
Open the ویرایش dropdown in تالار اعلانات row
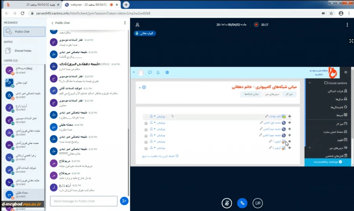pyautogui.click(x=159, y=116)
